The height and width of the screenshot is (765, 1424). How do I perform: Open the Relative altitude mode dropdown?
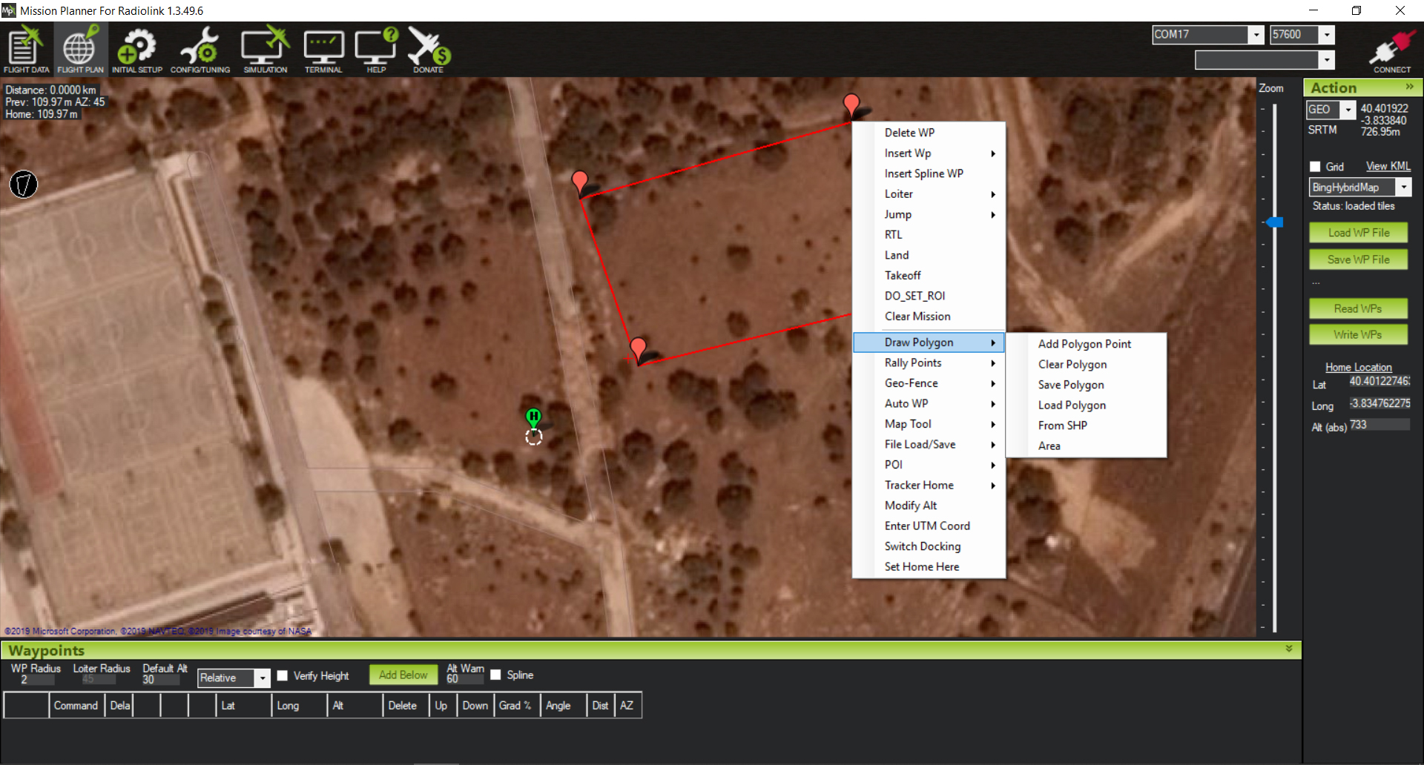(262, 678)
